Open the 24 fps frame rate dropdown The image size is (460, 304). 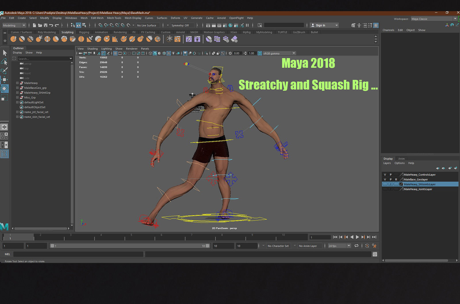pyautogui.click(x=340, y=246)
